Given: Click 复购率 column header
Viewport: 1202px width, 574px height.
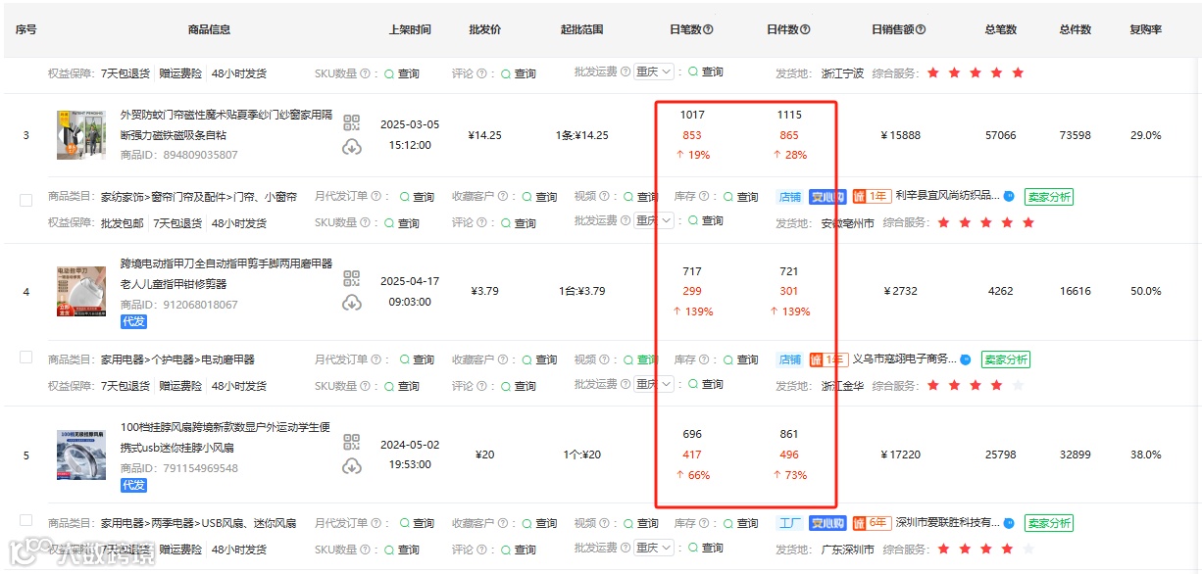Looking at the screenshot, I should click(1145, 29).
